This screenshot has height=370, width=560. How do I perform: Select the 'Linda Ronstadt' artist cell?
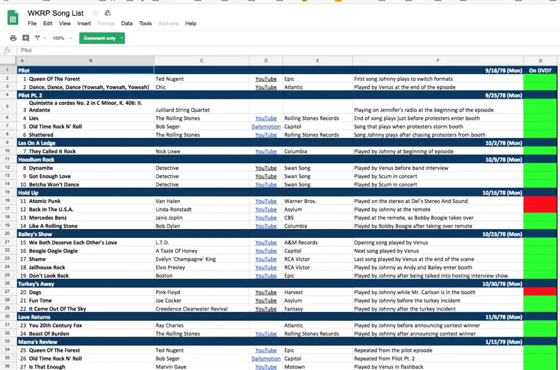pos(202,209)
